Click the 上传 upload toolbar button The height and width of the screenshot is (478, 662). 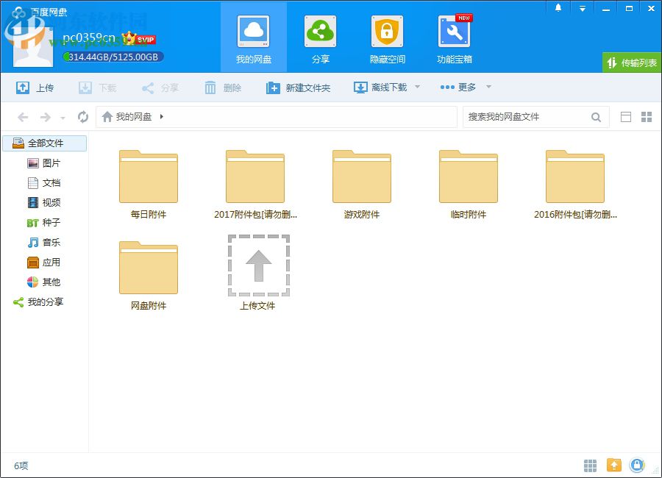point(35,88)
